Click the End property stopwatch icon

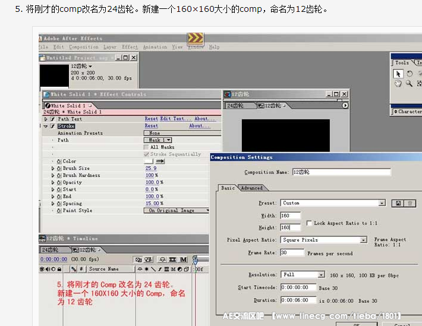(59, 197)
